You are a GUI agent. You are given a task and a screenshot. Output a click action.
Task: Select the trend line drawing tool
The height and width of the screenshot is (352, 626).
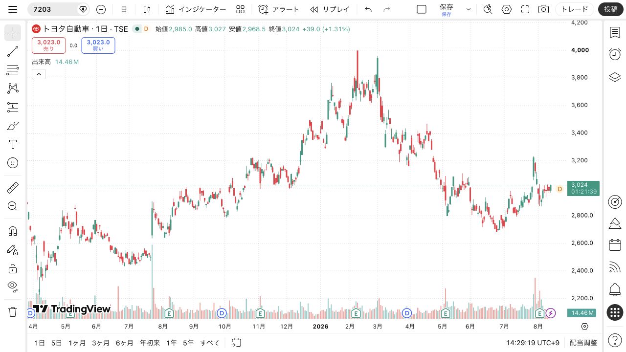13,51
